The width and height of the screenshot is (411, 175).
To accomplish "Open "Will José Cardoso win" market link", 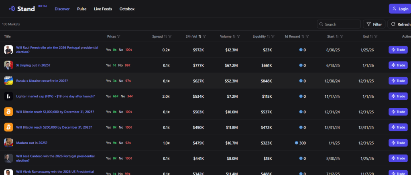I will click(55, 158).
